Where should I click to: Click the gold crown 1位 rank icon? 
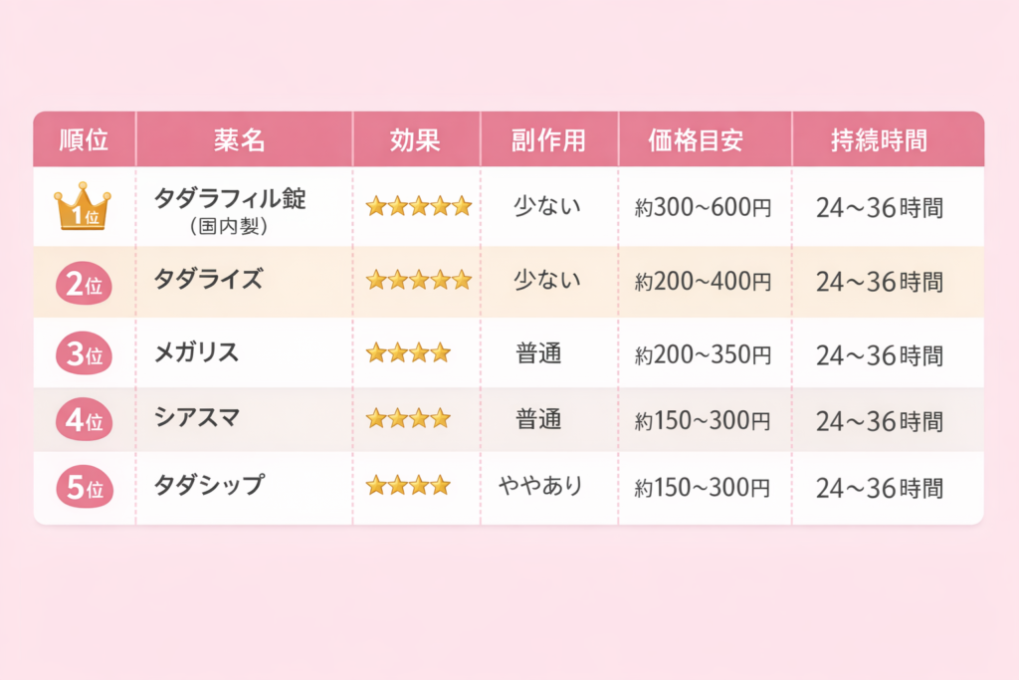tap(83, 207)
